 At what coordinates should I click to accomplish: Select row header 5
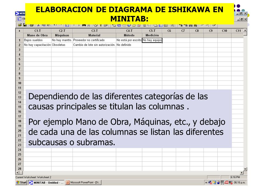coord(19,59)
